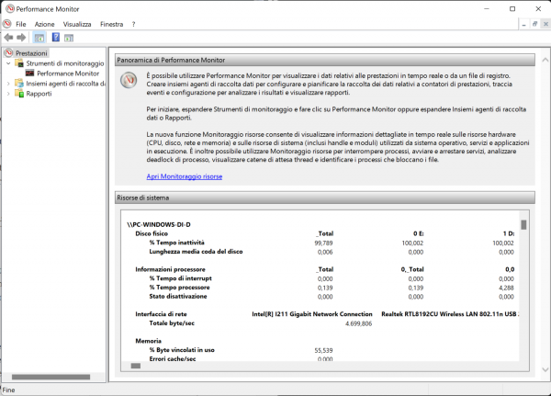Toggle the show/hide console tree icon
The image size is (551, 396).
pos(39,38)
